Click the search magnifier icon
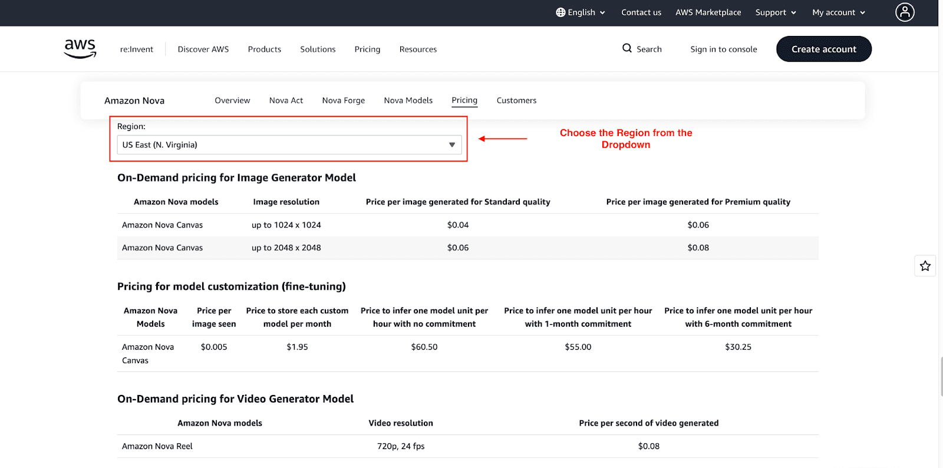The height and width of the screenshot is (468, 943). 627,48
